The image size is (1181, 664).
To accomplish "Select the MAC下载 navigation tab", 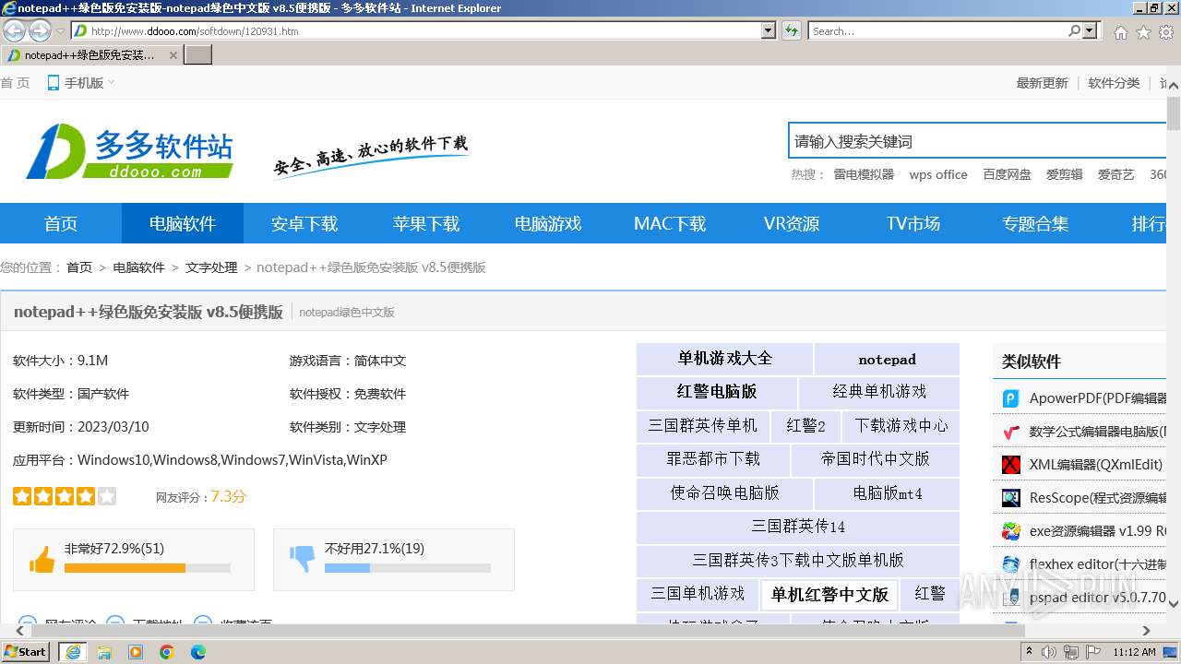I will 670,223.
